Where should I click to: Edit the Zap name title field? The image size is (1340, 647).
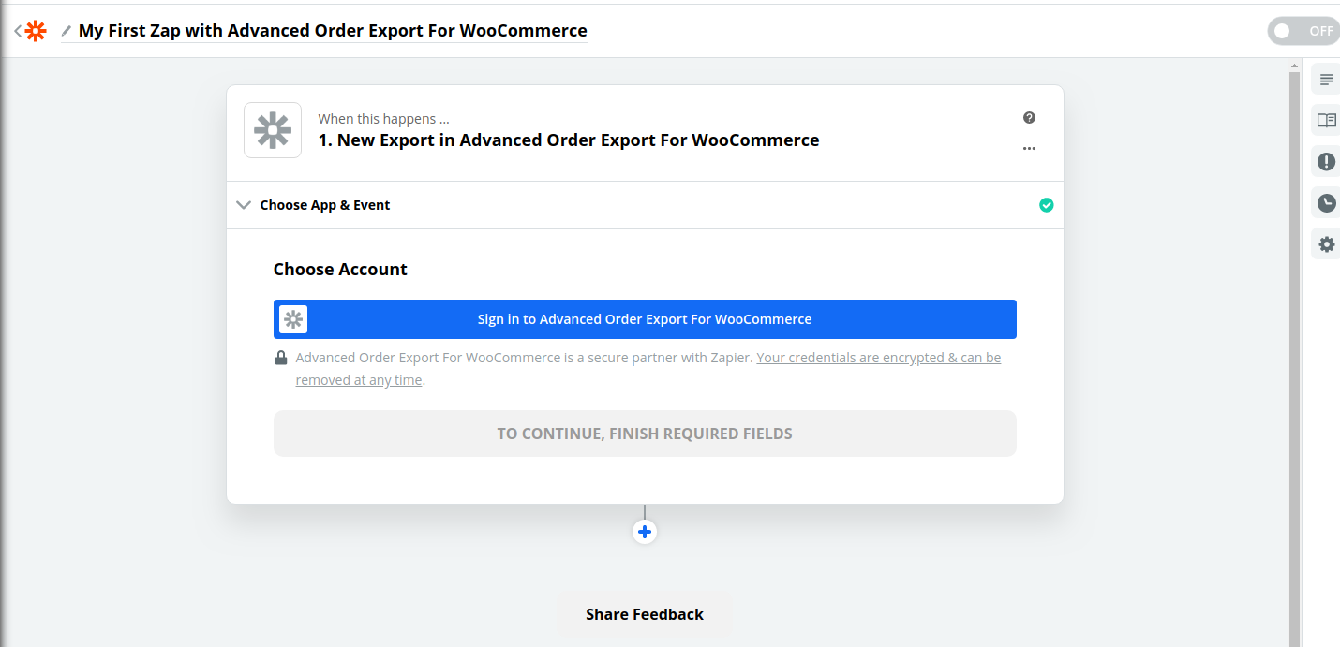(333, 31)
